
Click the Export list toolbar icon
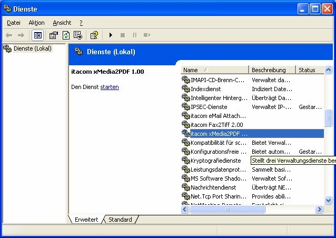pos(78,35)
